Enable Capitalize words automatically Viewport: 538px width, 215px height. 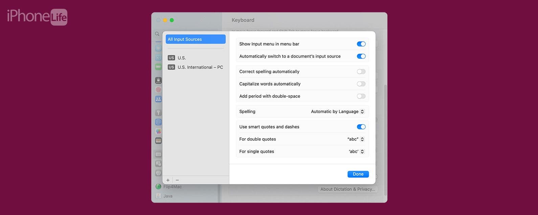click(x=361, y=84)
